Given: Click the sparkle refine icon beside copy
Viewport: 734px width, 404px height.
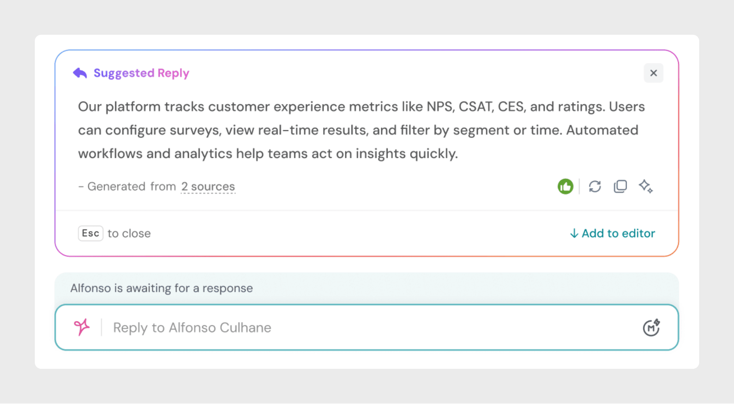Looking at the screenshot, I should pyautogui.click(x=646, y=187).
